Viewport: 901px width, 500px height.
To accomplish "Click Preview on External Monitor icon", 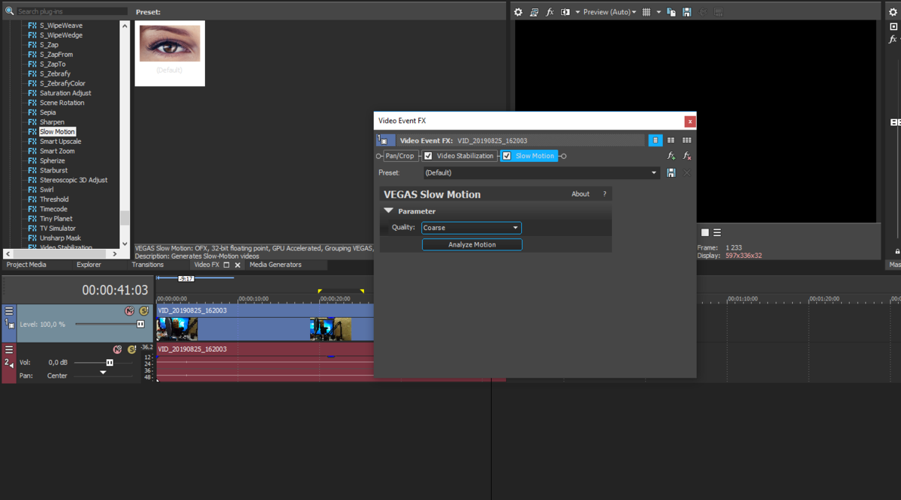I will click(x=534, y=12).
